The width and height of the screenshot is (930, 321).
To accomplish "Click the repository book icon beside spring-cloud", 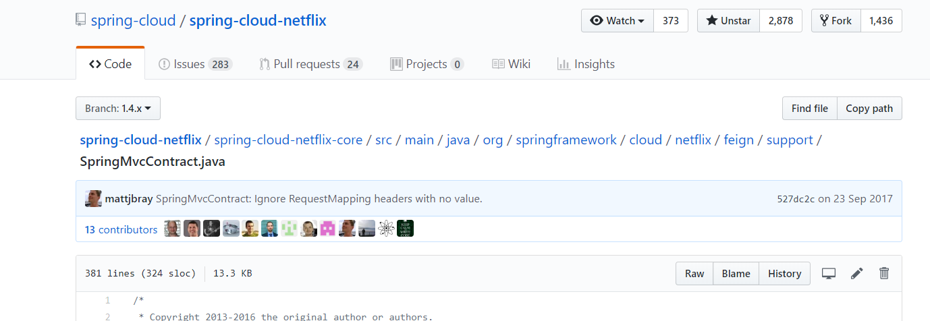I will point(81,21).
